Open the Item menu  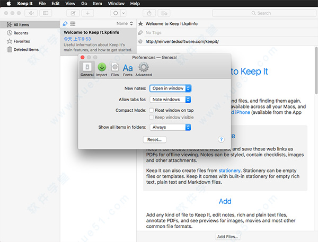[x=98, y=4]
